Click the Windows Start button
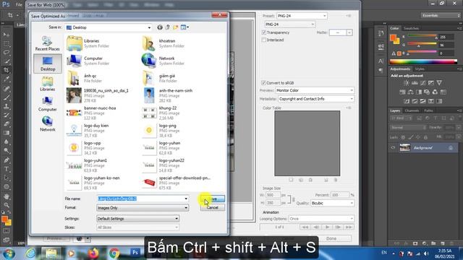Screen dimensions: 463x260 click(x=9, y=253)
